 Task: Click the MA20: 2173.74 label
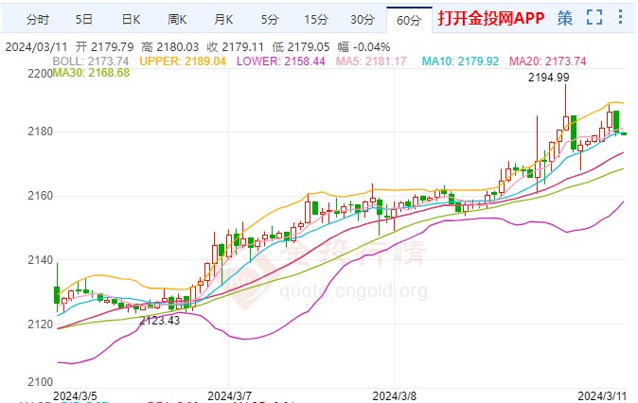point(548,61)
